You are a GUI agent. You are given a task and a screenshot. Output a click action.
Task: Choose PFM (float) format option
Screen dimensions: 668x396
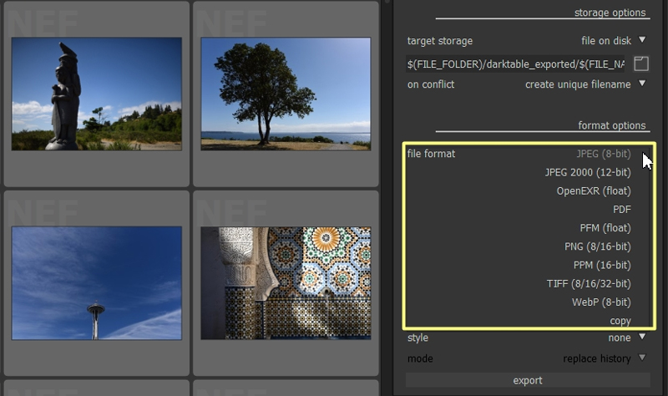click(605, 227)
